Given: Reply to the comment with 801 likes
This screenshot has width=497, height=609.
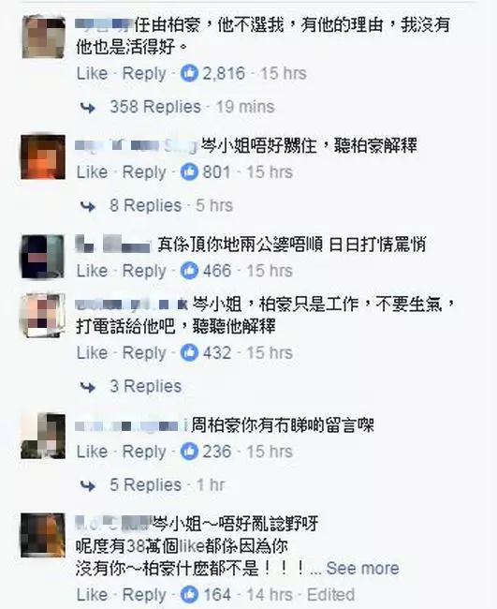Looking at the screenshot, I should 144,172.
